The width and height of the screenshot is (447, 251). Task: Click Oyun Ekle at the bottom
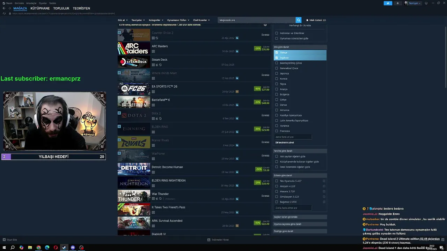tap(10, 240)
